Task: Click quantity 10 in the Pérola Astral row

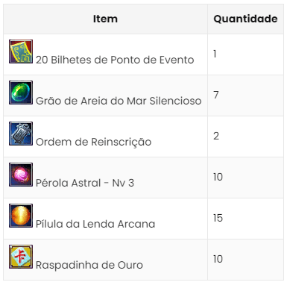Action: coord(218,177)
